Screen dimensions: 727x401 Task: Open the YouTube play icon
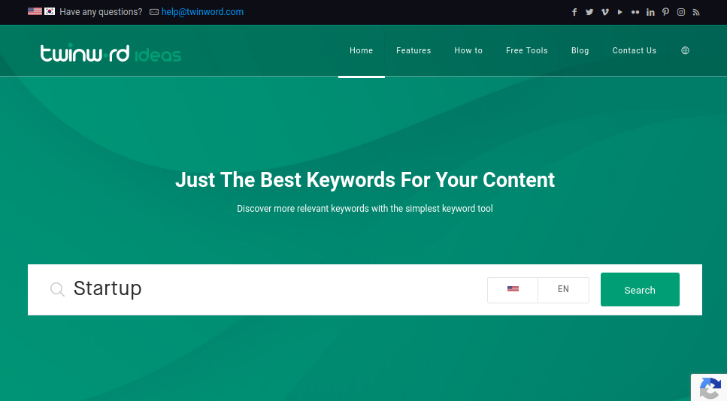click(620, 12)
